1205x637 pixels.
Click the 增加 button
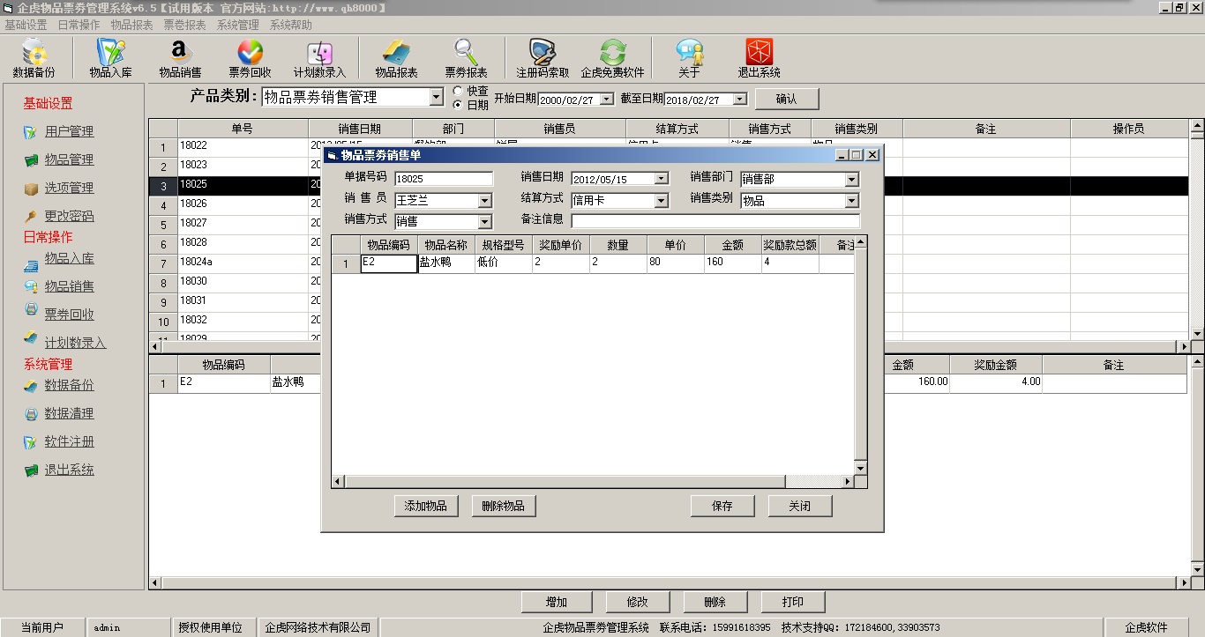557,602
